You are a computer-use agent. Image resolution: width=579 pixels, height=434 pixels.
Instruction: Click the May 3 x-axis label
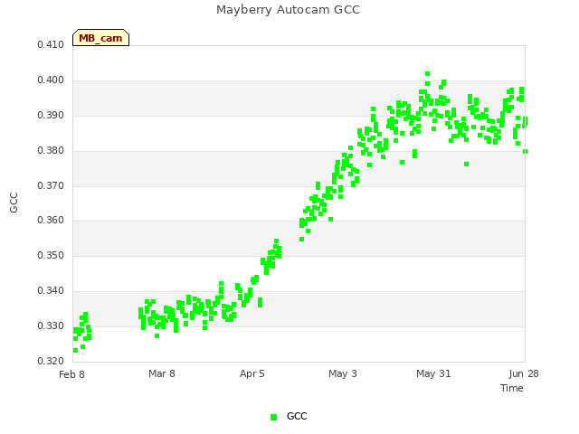pos(343,373)
